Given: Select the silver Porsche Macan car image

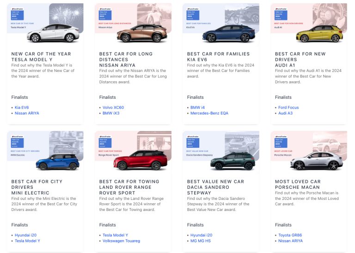Looking at the screenshot, I should pos(317,161).
